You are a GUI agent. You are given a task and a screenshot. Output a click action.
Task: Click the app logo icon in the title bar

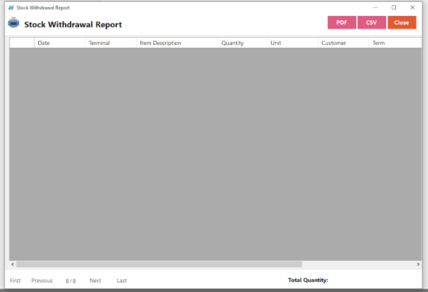(x=11, y=8)
